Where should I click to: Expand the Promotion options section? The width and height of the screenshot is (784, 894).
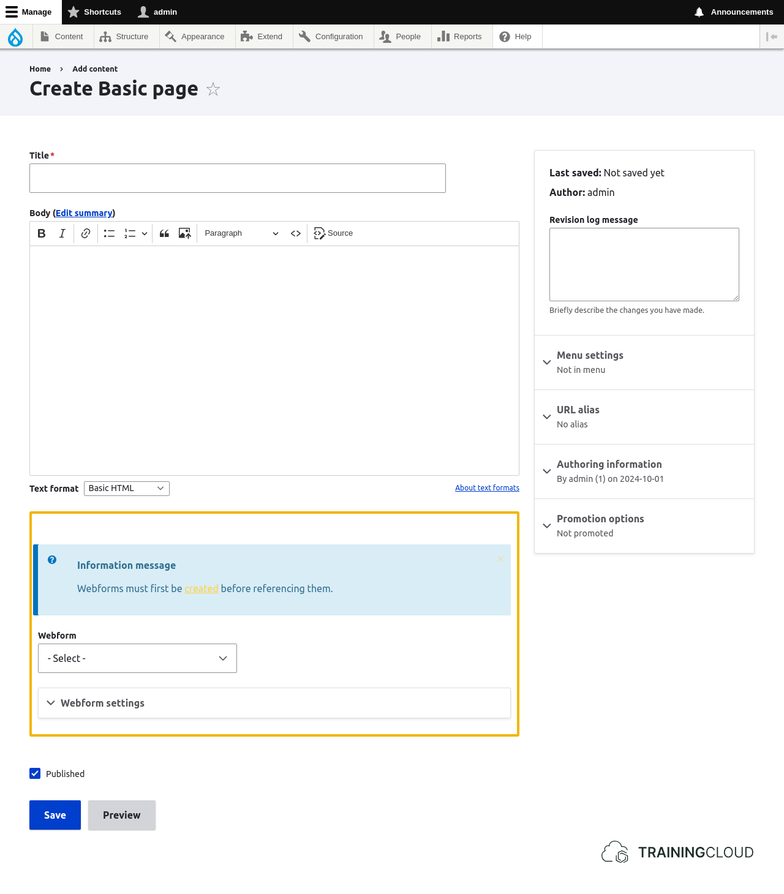tap(644, 526)
